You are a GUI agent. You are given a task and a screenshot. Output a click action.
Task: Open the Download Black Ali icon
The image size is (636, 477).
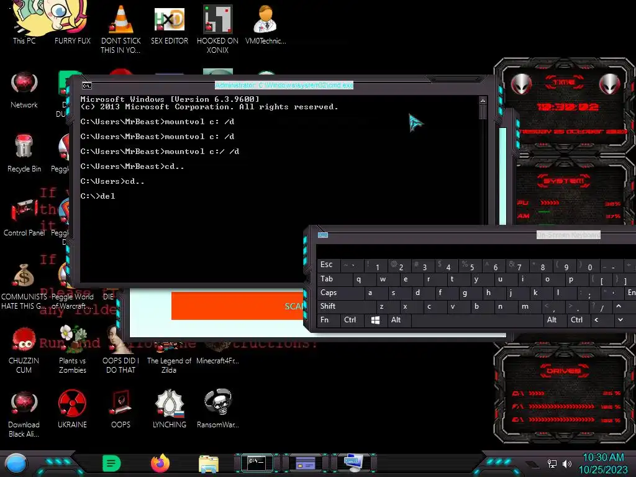24,414
